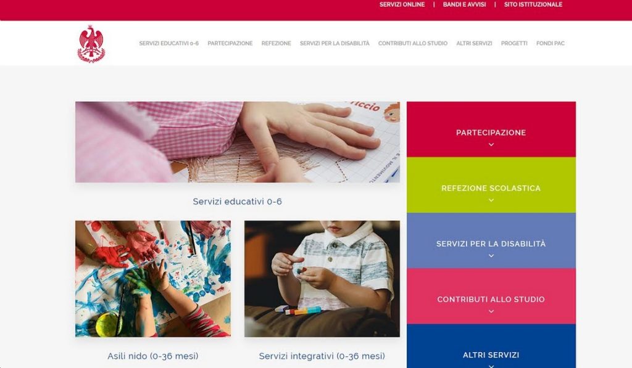Expand chevron under Contributi allo Studio tile
This screenshot has width=632, height=368.
pyautogui.click(x=491, y=311)
